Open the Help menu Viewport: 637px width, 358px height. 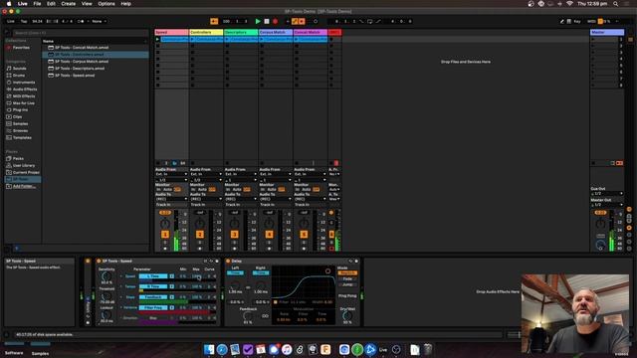126,4
